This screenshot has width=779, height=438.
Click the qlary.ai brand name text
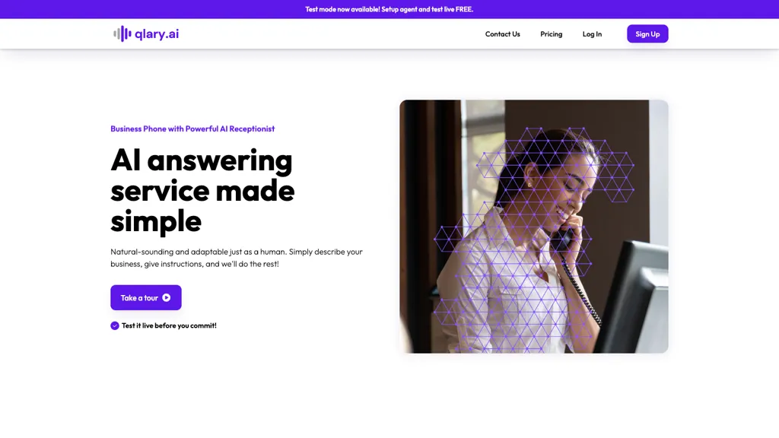(157, 33)
